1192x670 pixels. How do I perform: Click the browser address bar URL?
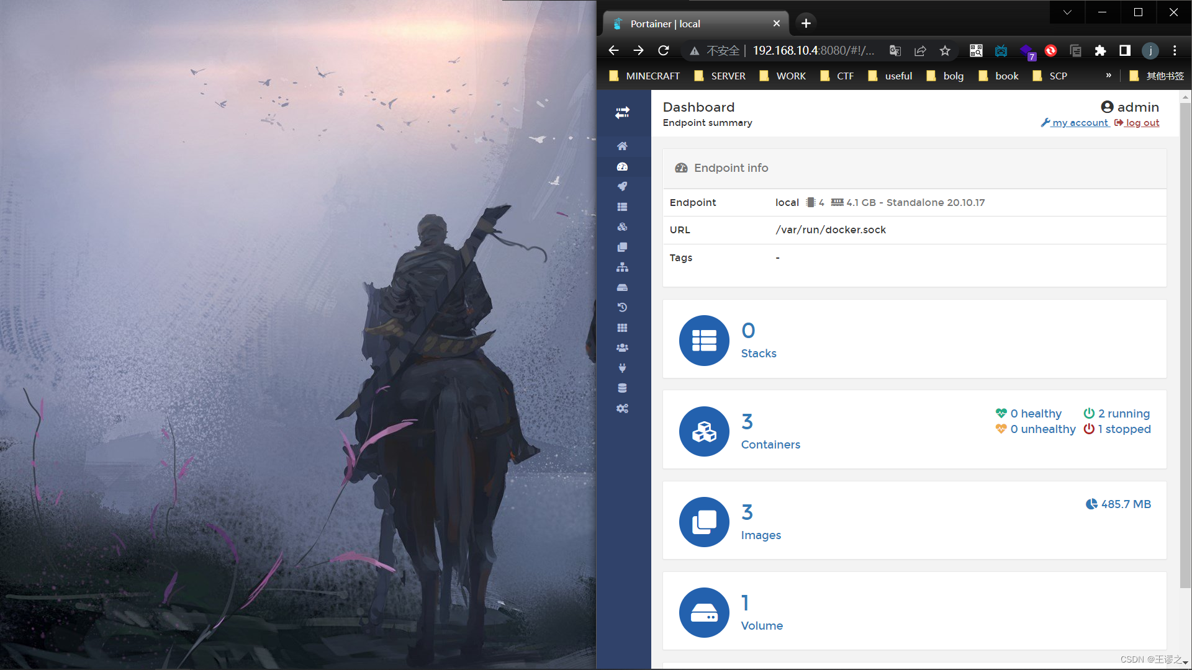point(813,51)
